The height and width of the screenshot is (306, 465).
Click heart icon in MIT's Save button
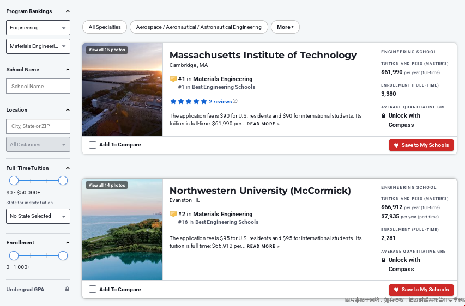[396, 145]
